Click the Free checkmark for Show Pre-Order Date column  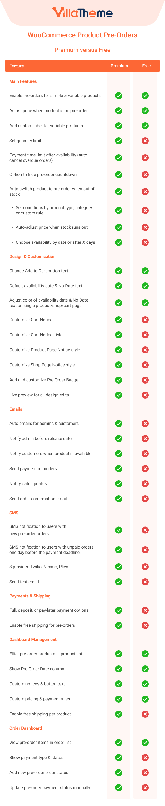(145, 669)
